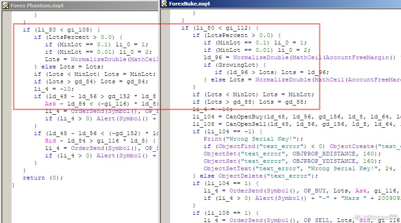The image size is (401, 223).
Task: Click 'li_4 = -10;' in Forex Phantom
Action: click(54, 89)
